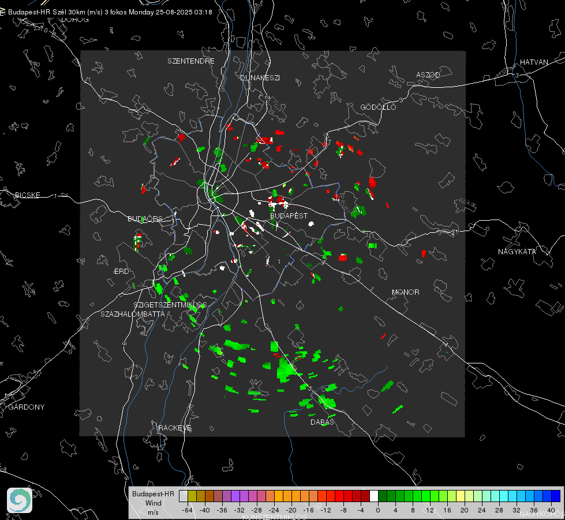Click the '-32' legend value
This screenshot has height=520, width=565.
pos(240,510)
